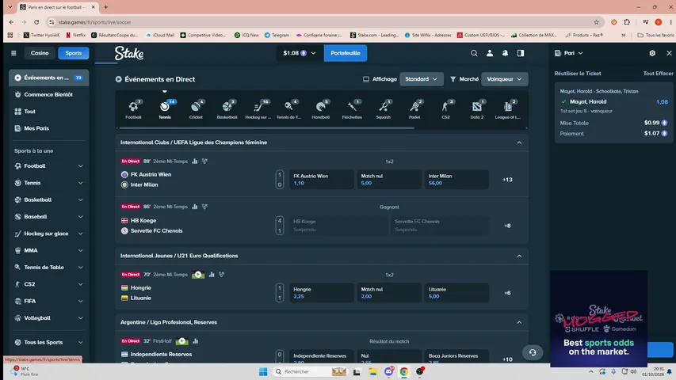Switch to the Casino tab
This screenshot has height=380, width=676.
(x=40, y=53)
